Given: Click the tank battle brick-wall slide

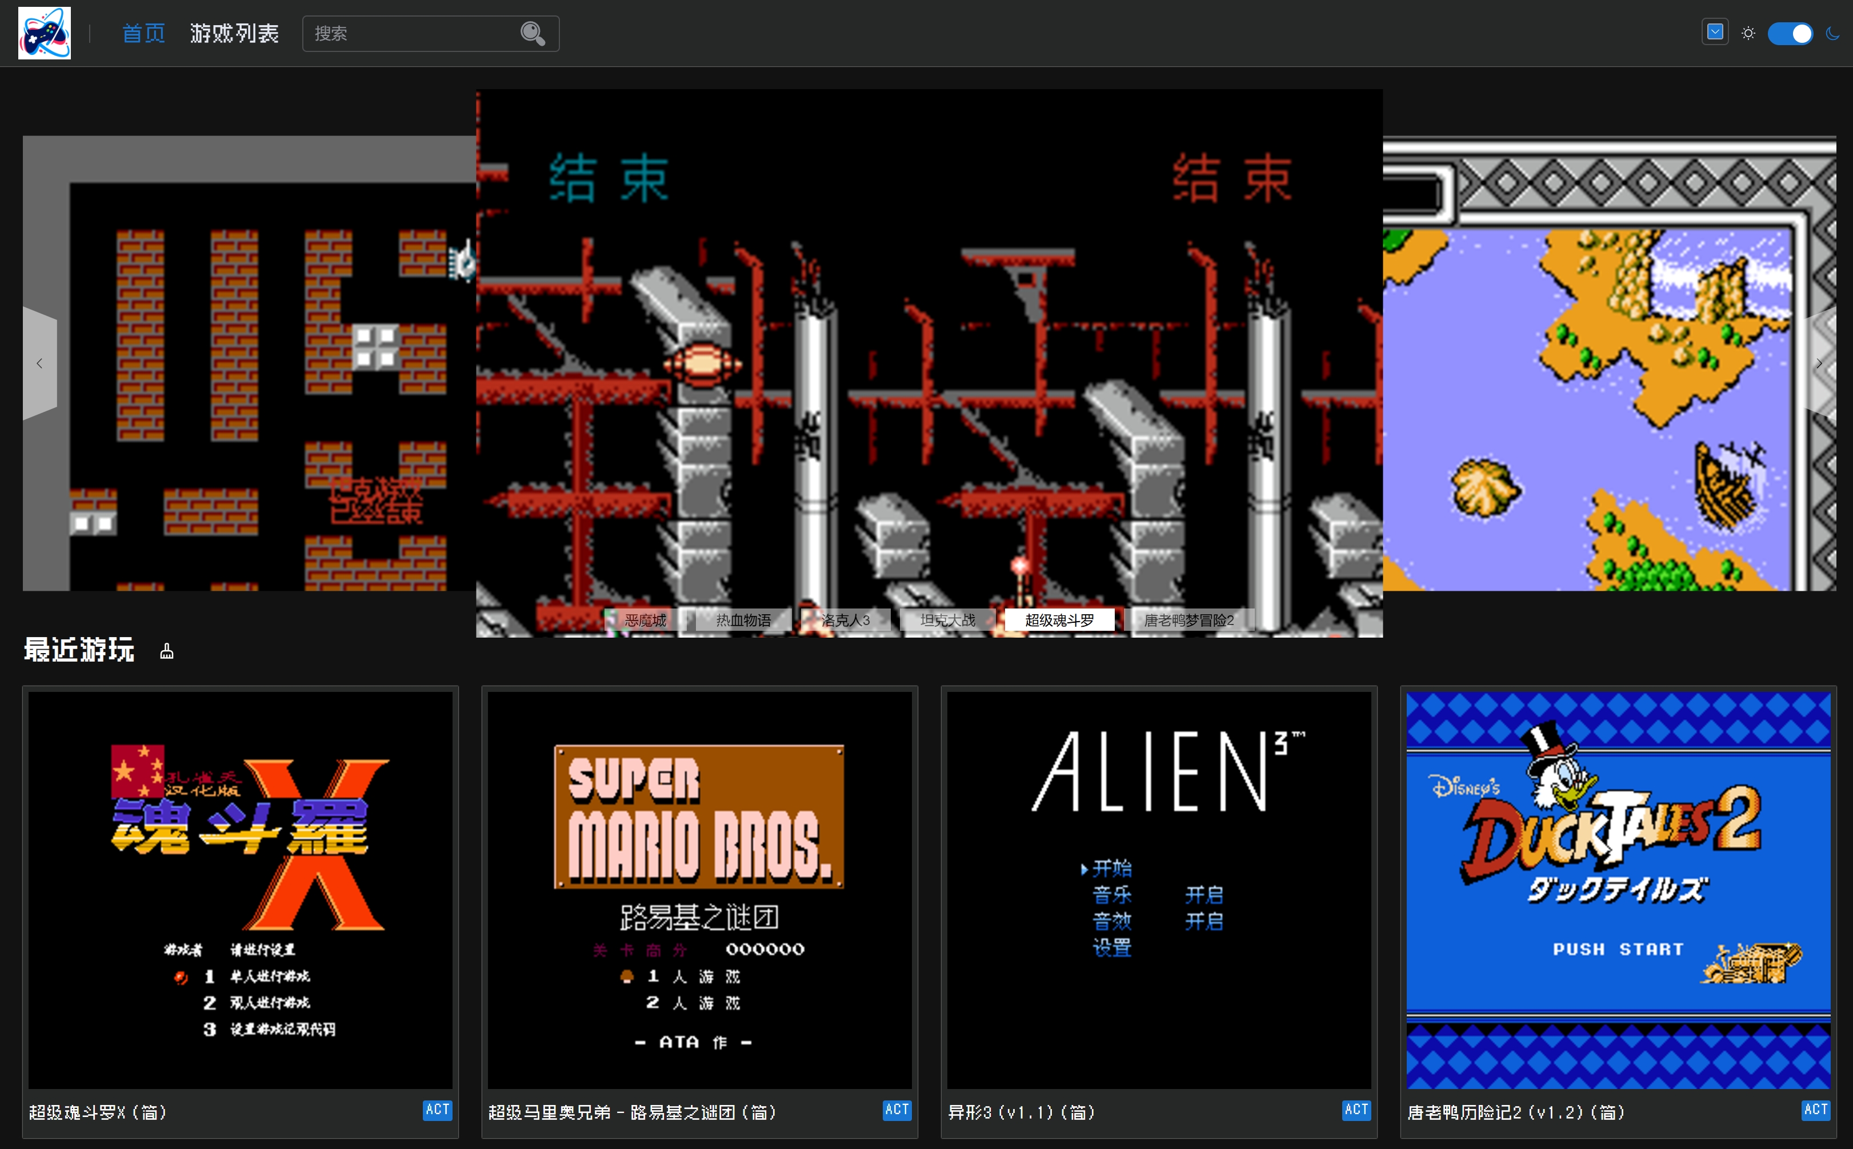Looking at the screenshot, I should (x=249, y=363).
